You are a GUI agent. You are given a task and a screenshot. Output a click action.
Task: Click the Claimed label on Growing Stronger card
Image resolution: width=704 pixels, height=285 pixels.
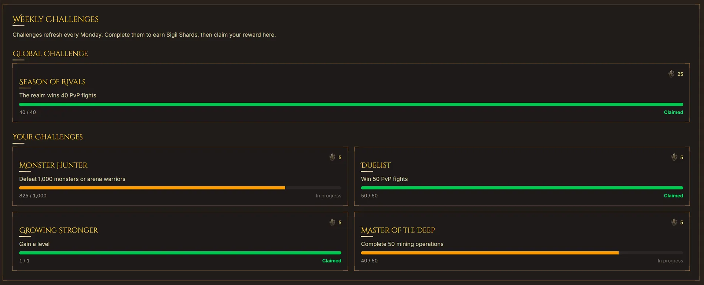pos(331,260)
